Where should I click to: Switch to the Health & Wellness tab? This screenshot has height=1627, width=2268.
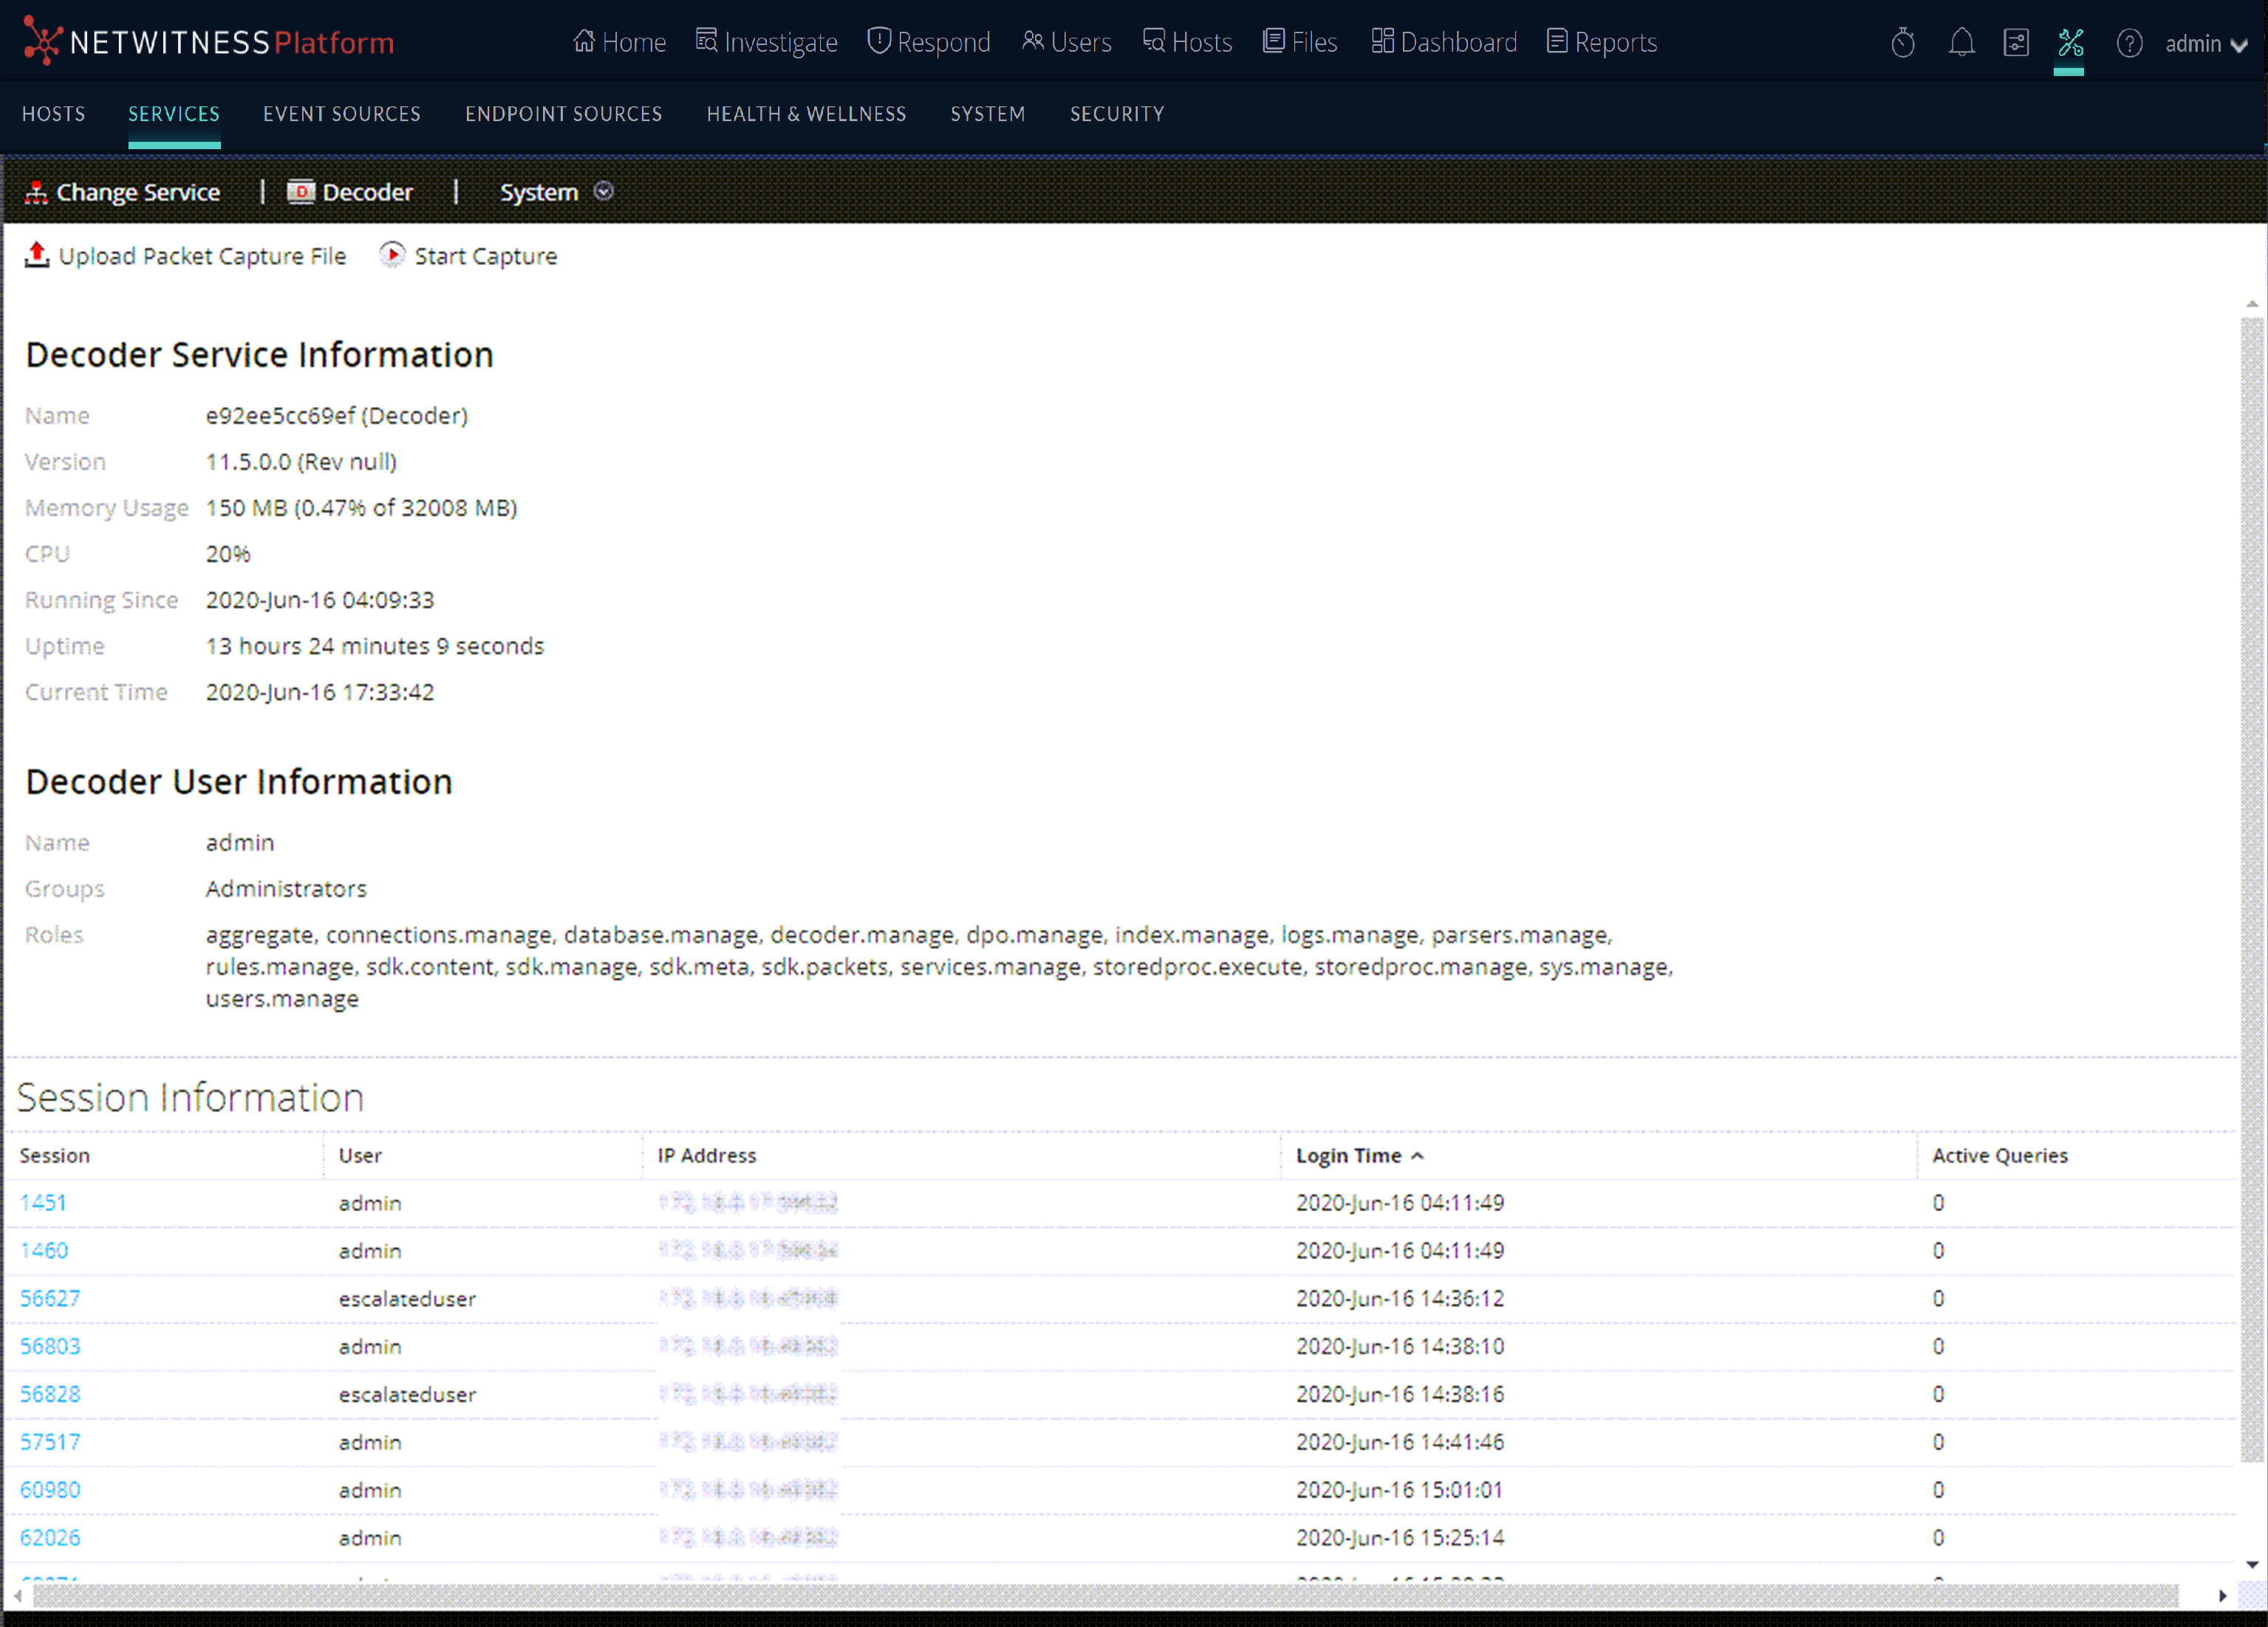tap(806, 114)
